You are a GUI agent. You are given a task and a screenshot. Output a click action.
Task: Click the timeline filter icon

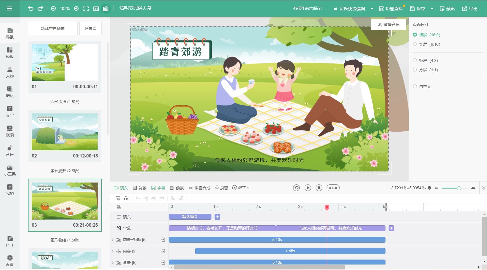tap(118, 198)
